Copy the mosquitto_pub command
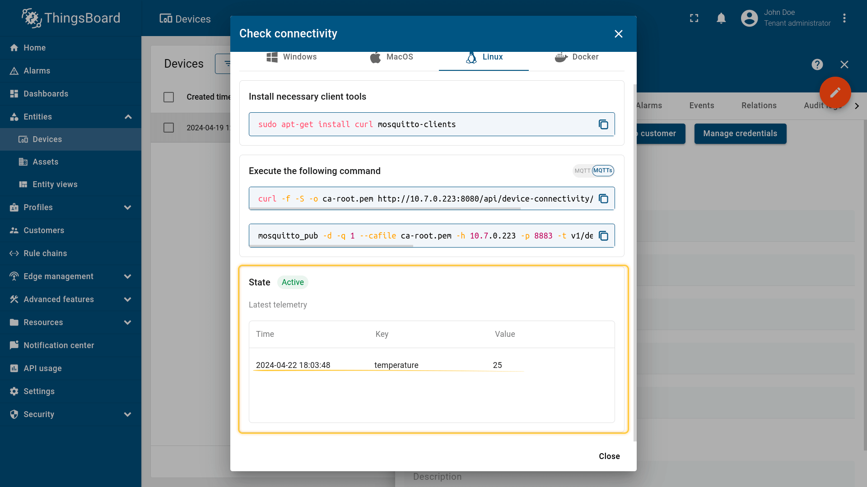The height and width of the screenshot is (487, 867). coord(603,236)
